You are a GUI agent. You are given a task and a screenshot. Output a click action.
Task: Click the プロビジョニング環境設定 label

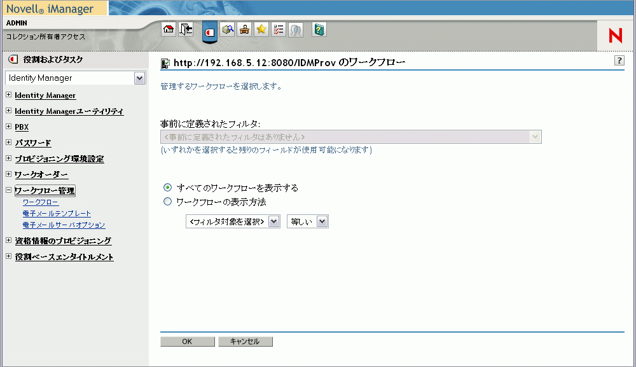[x=59, y=158]
